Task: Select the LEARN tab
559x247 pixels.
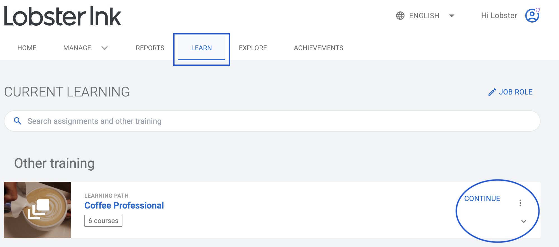Action: point(202,48)
